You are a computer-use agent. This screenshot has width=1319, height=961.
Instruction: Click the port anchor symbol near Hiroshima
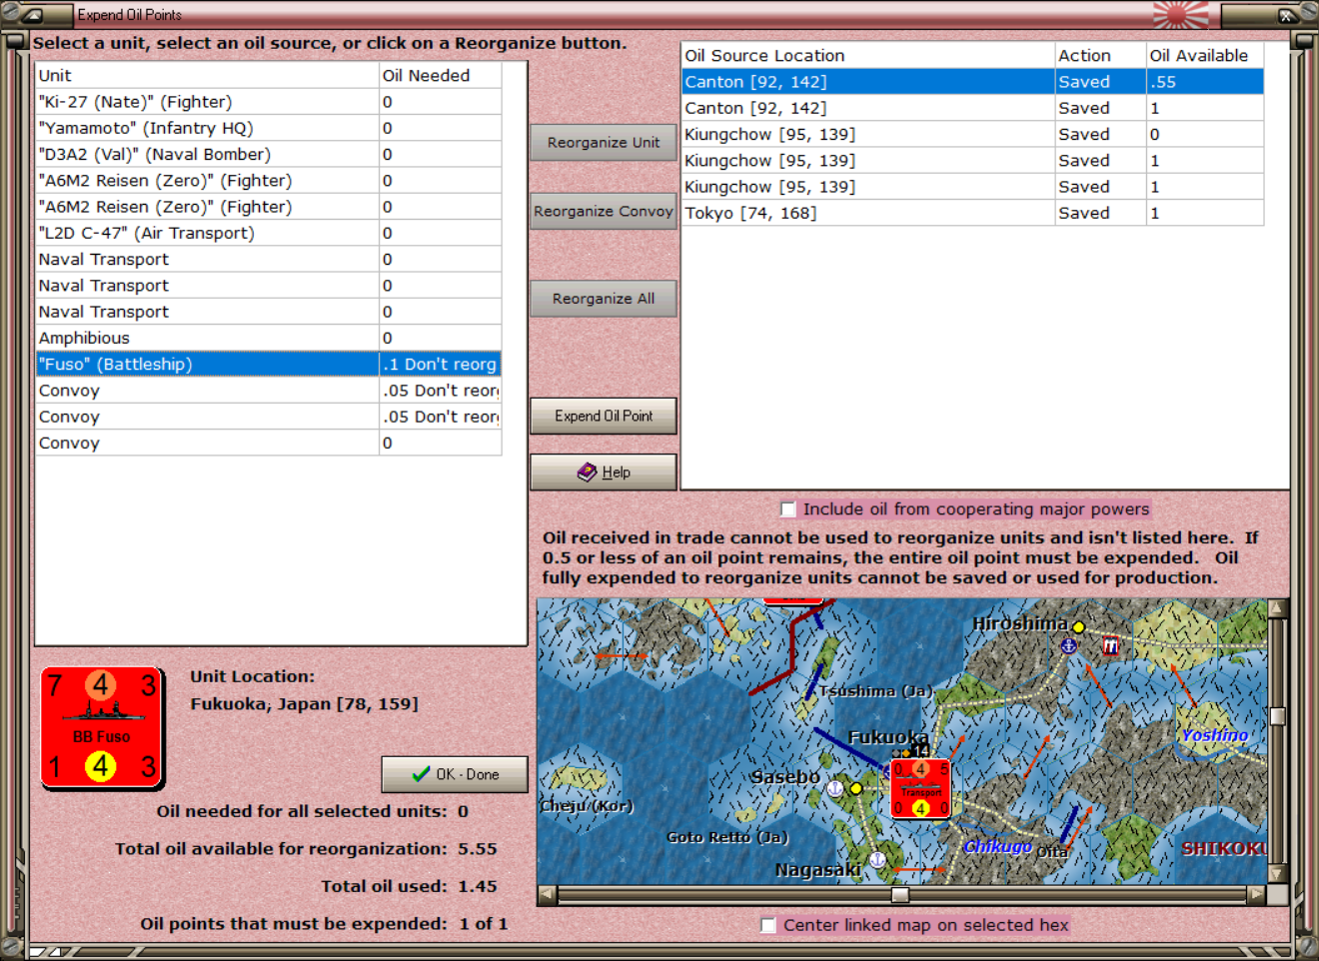coord(1068,646)
